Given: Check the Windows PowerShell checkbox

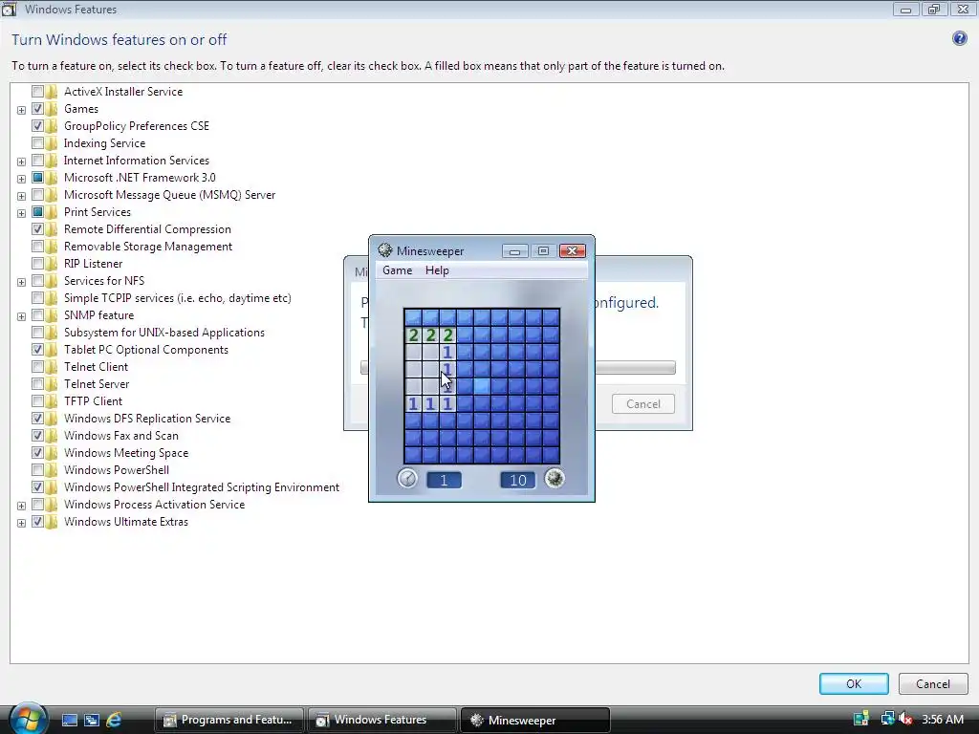Looking at the screenshot, I should click(x=37, y=469).
